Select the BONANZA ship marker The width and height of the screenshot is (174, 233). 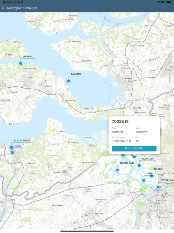(x=139, y=165)
